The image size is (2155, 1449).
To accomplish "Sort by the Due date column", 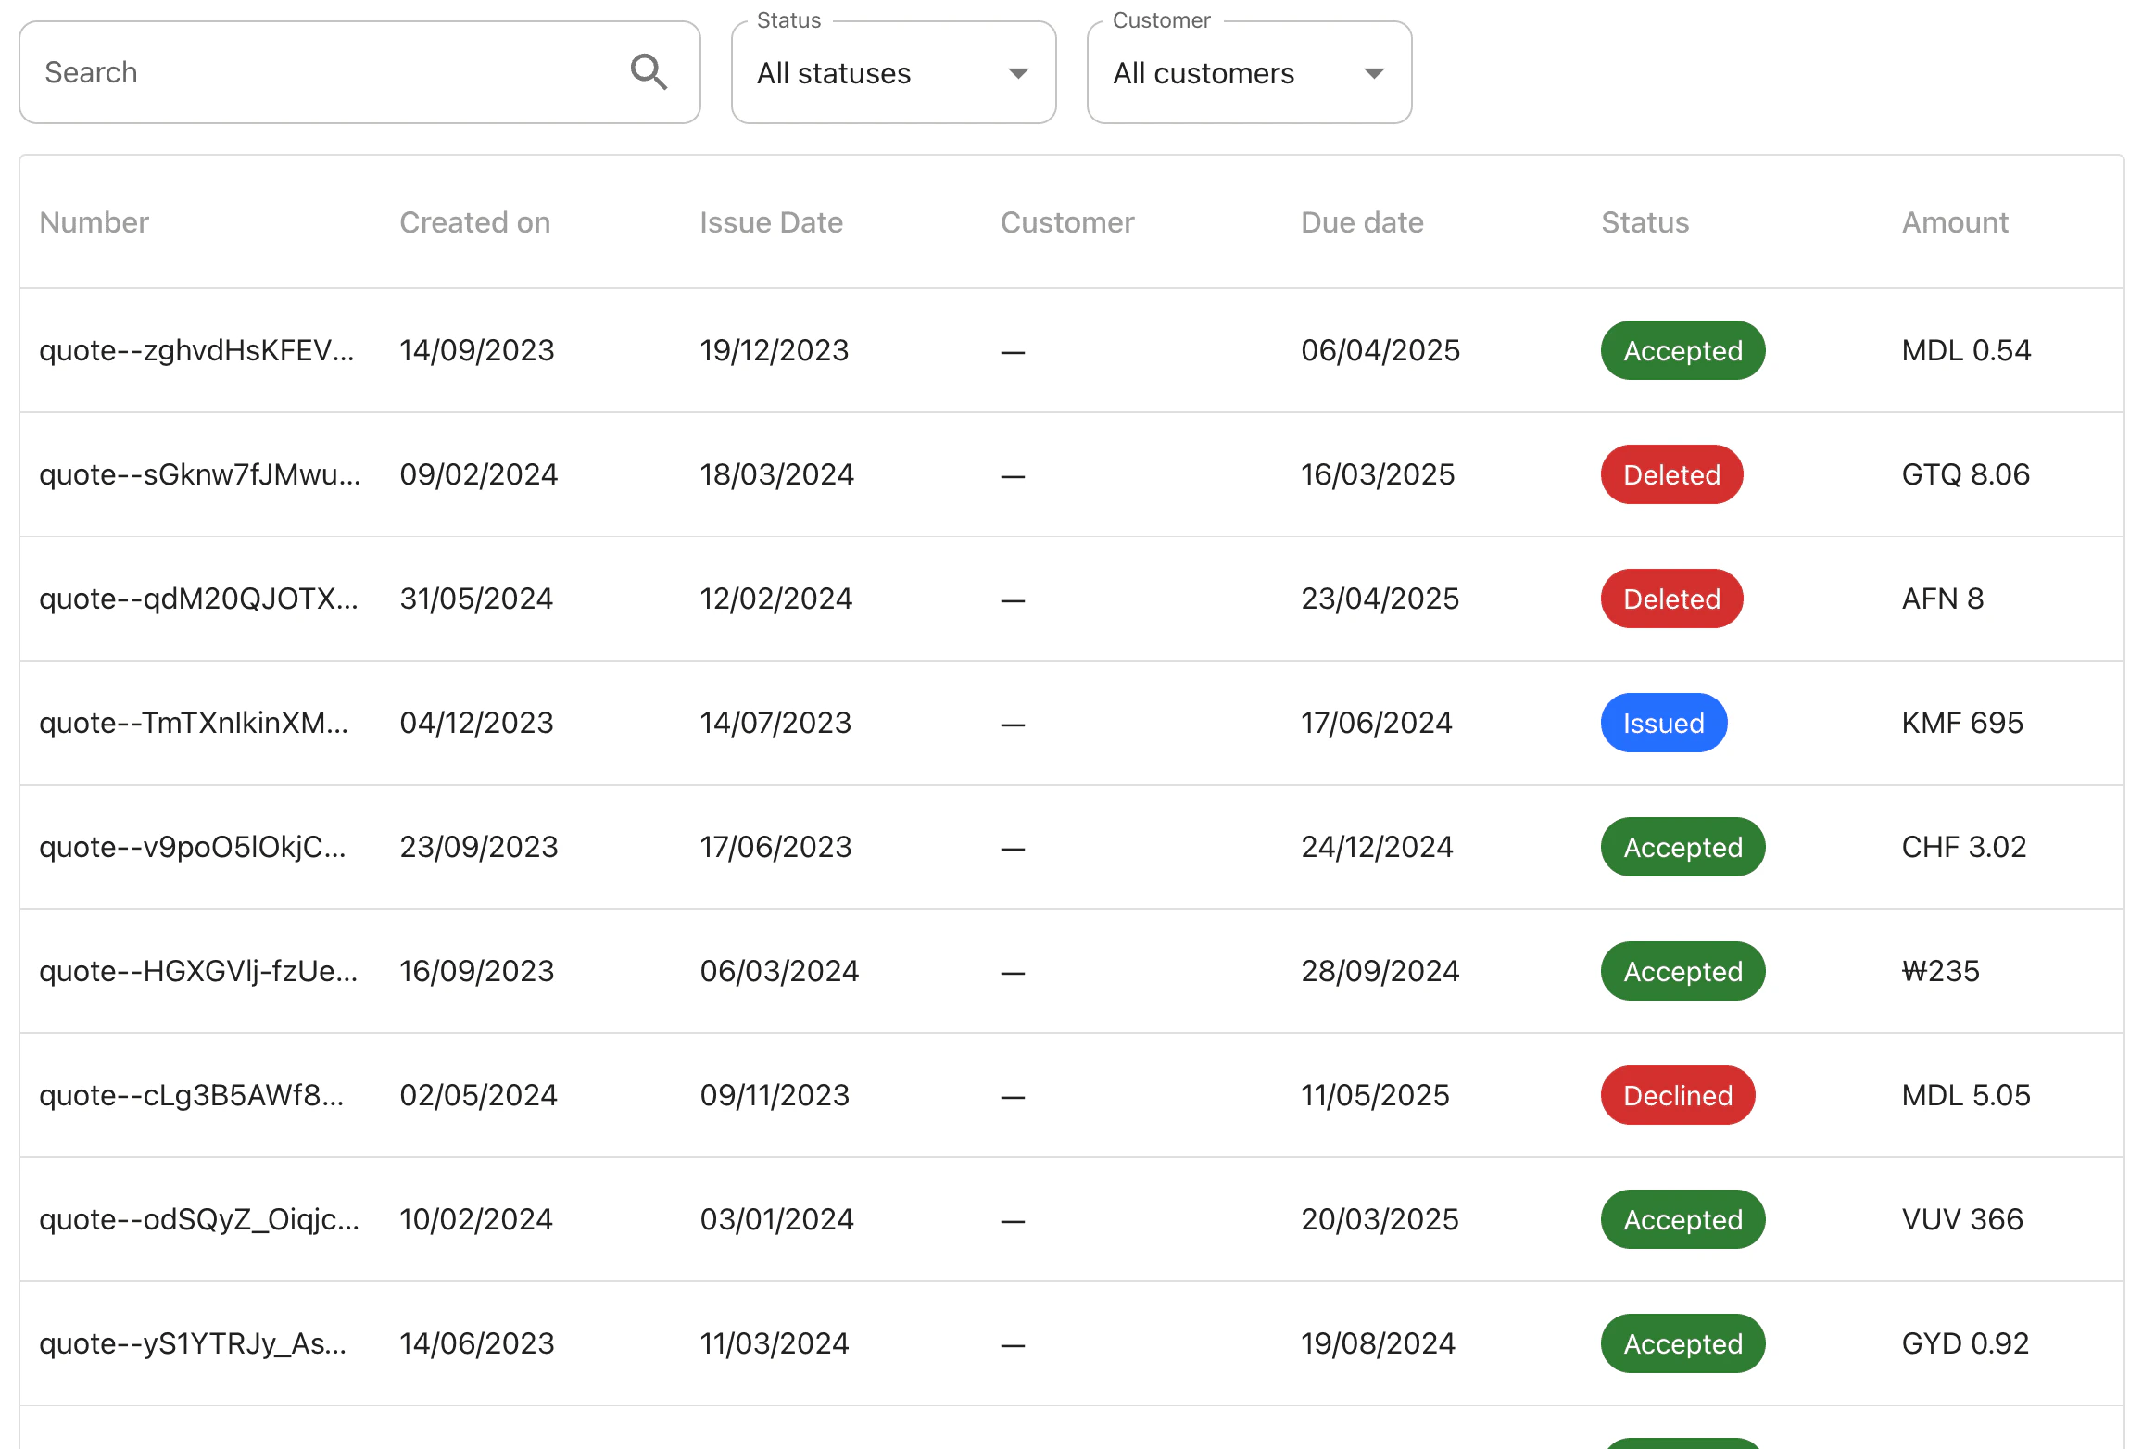I will [1362, 222].
